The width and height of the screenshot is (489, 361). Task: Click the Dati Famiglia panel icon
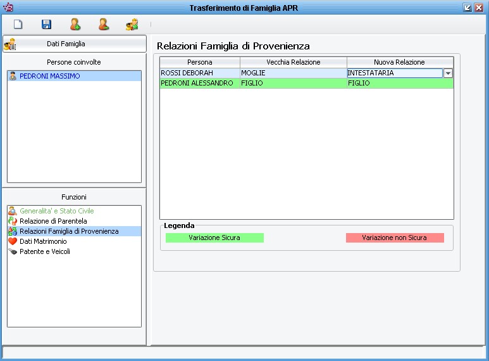click(10, 44)
